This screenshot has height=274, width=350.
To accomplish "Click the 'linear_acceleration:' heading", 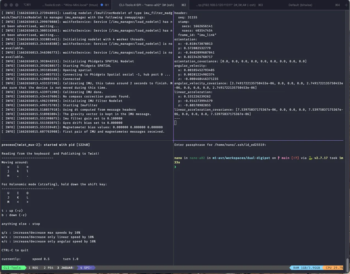I will (x=193, y=92).
